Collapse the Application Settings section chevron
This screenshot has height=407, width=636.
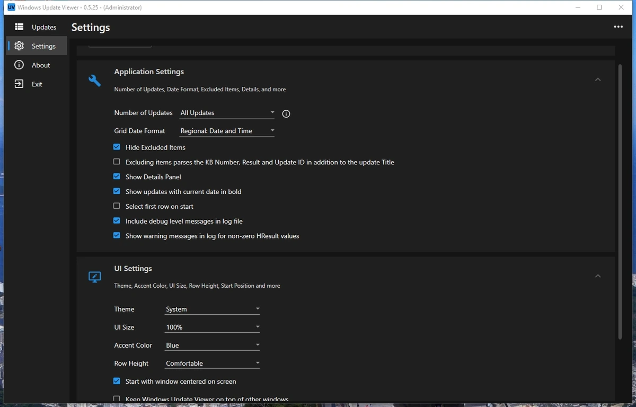click(x=598, y=79)
